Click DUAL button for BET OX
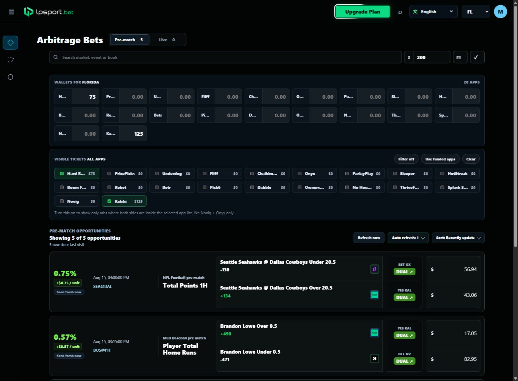Viewport: 518px width, 381px height. [404, 272]
